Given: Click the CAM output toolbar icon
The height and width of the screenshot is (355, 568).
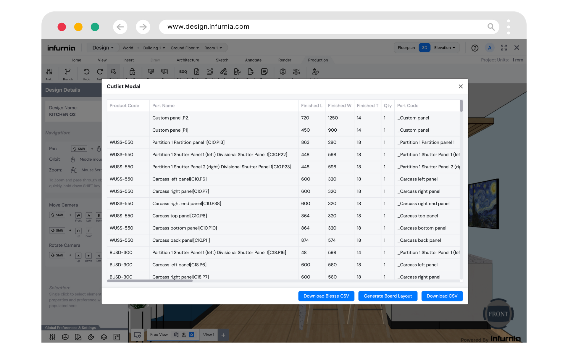Looking at the screenshot, I should click(237, 72).
